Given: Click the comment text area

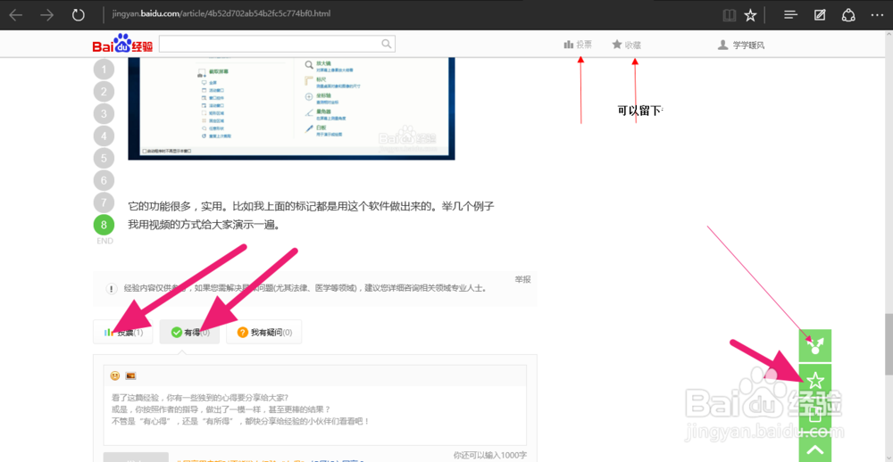Looking at the screenshot, I should [x=315, y=416].
